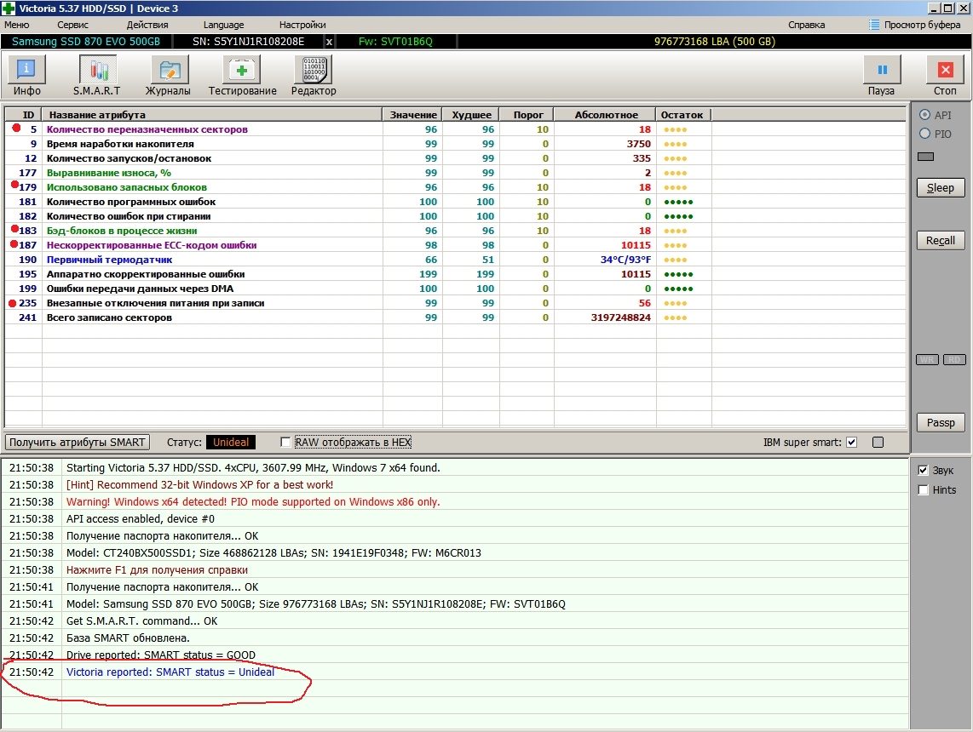This screenshot has height=732, width=973.
Task: Click the Passp button
Action: click(940, 423)
